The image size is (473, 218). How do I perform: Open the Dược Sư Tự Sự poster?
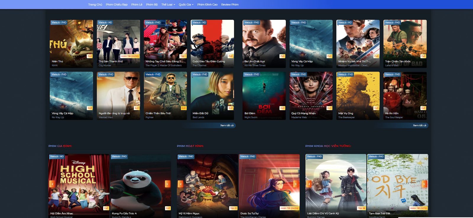tap(269, 186)
